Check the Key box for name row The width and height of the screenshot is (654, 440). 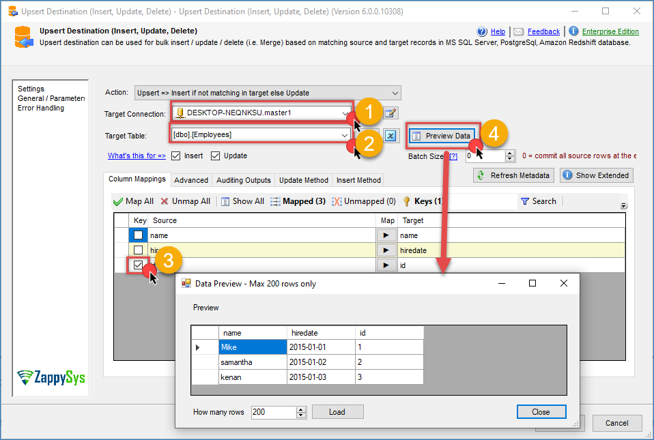(x=138, y=235)
